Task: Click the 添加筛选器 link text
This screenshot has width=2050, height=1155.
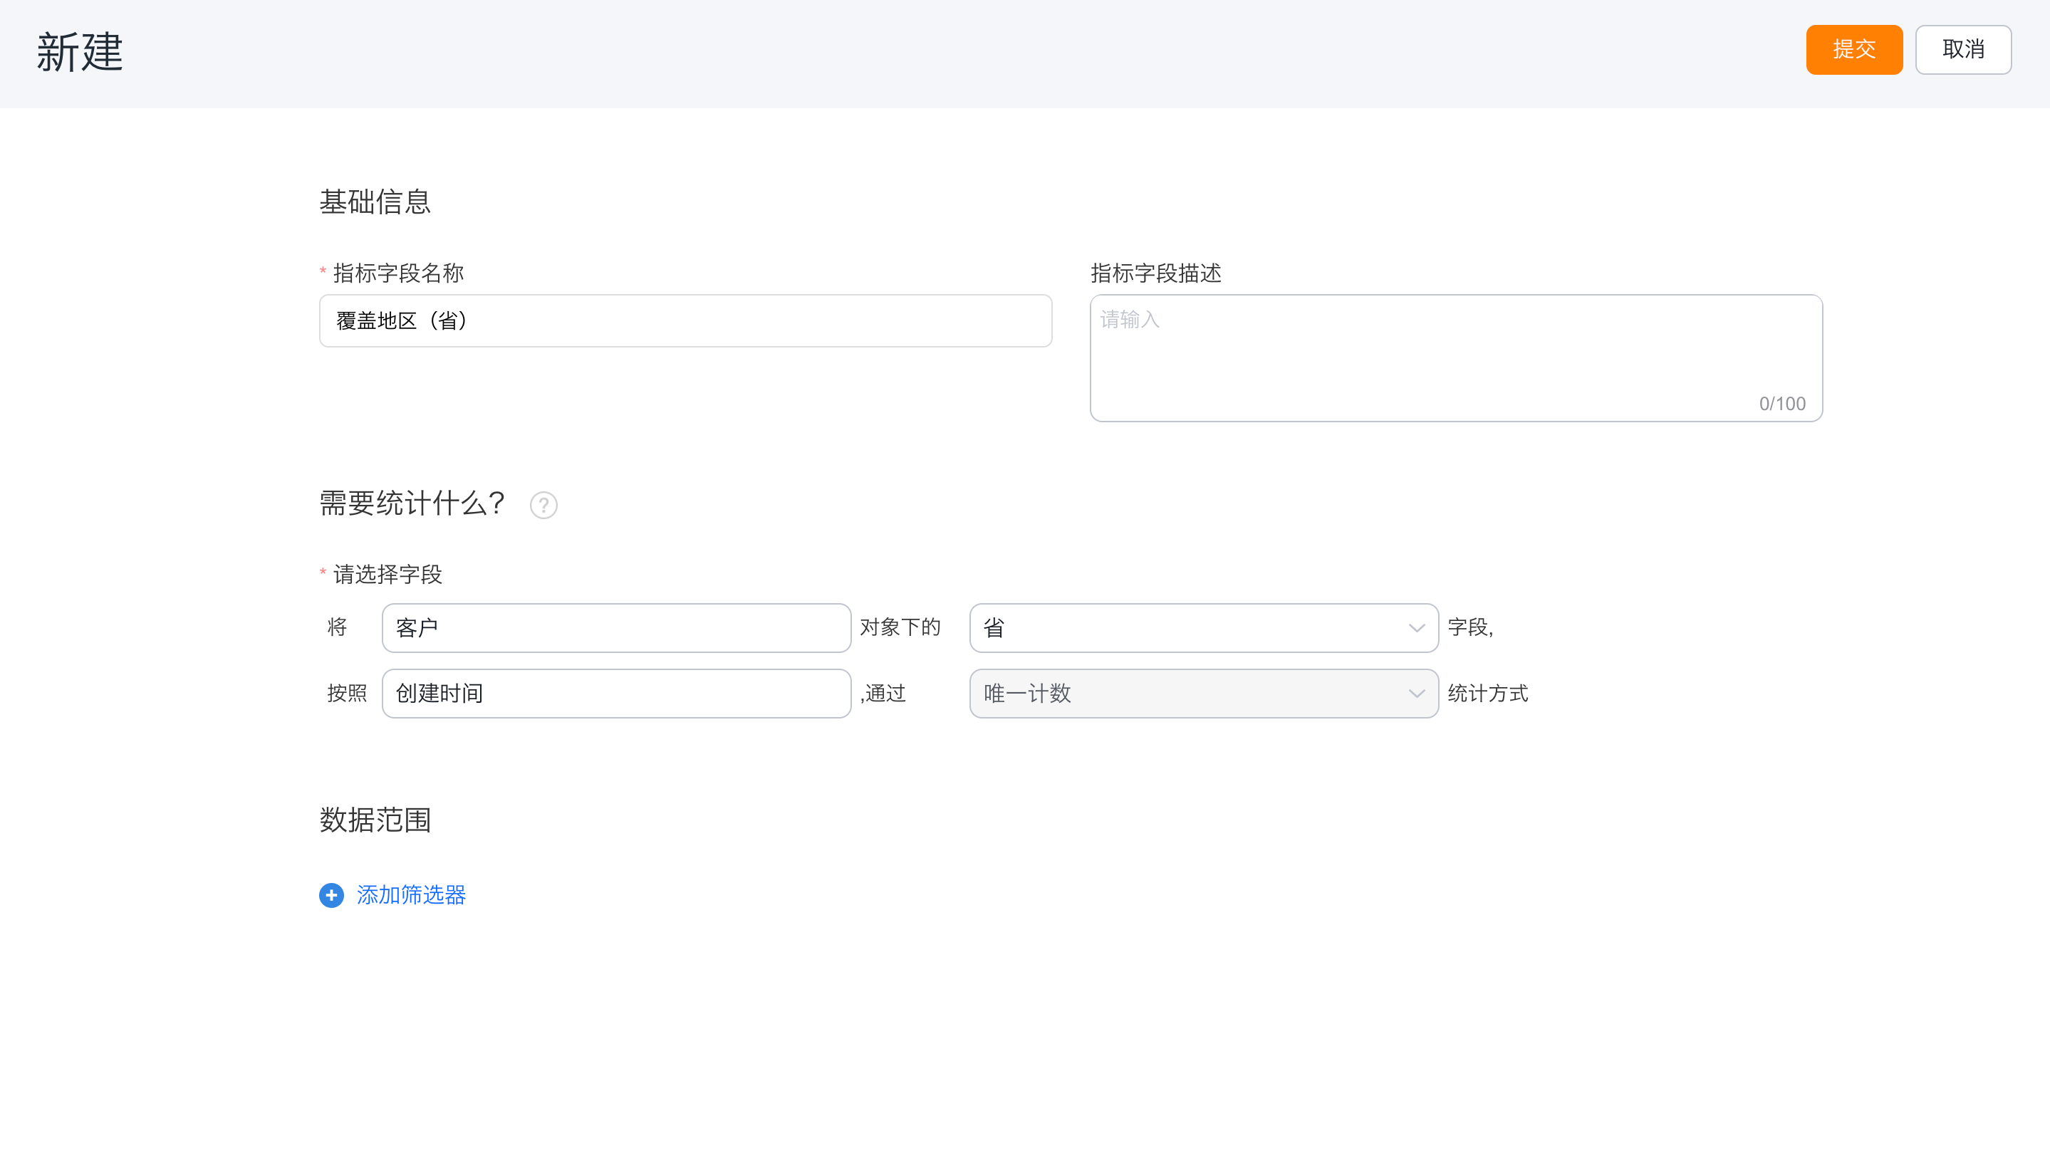Action: (x=410, y=895)
